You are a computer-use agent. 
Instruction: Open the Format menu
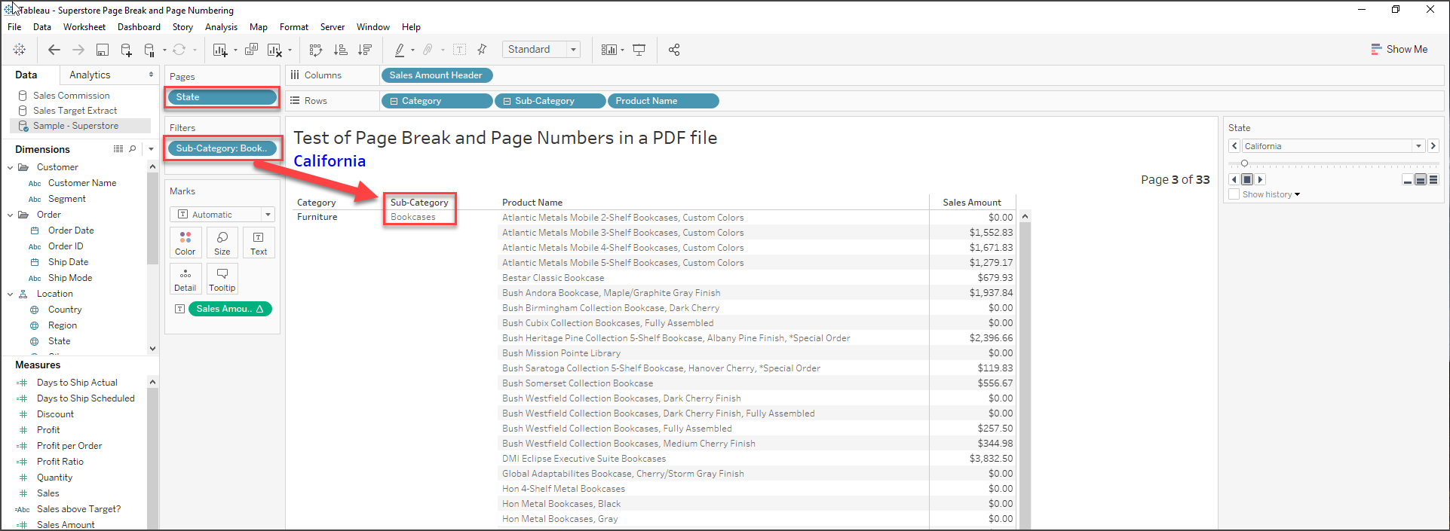tap(294, 27)
